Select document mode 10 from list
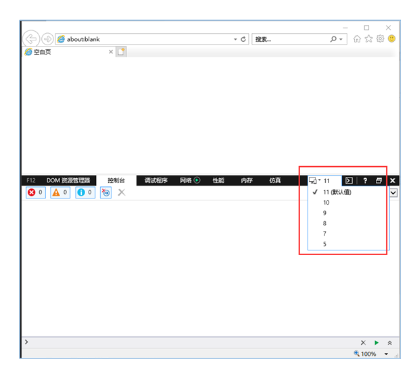The image size is (413, 376). click(326, 203)
